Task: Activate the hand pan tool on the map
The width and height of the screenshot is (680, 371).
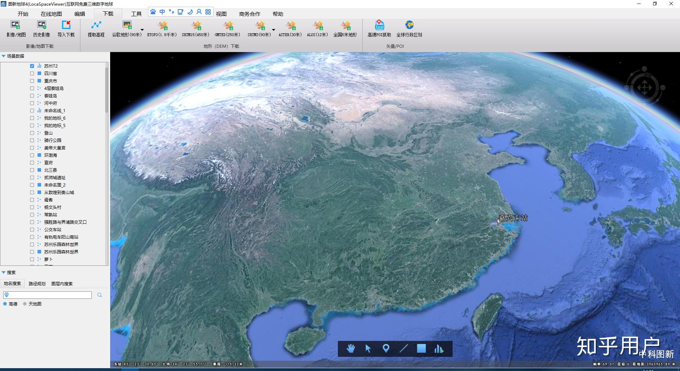Action: pos(351,349)
